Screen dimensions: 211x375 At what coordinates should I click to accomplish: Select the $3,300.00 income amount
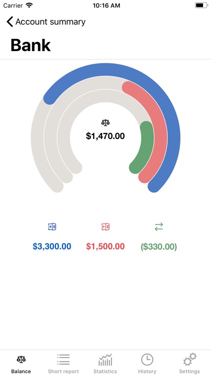pyautogui.click(x=52, y=246)
